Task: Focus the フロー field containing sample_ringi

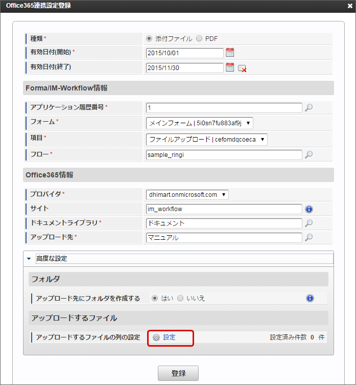Action: pyautogui.click(x=224, y=155)
